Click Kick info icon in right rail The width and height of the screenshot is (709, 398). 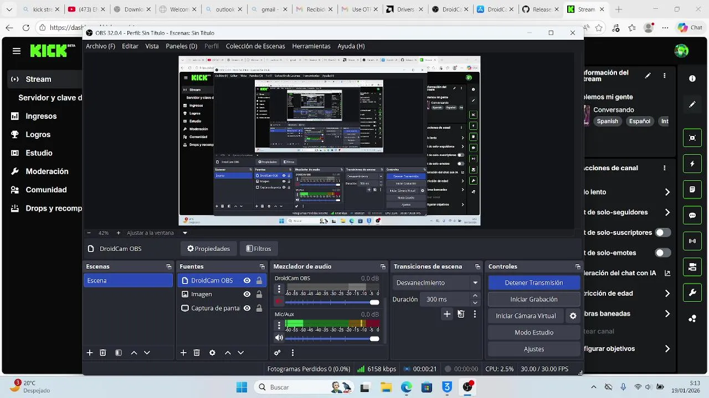(x=692, y=78)
